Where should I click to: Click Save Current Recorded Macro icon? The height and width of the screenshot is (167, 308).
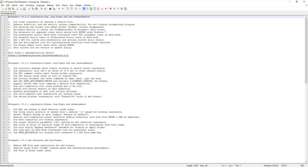click(125, 9)
